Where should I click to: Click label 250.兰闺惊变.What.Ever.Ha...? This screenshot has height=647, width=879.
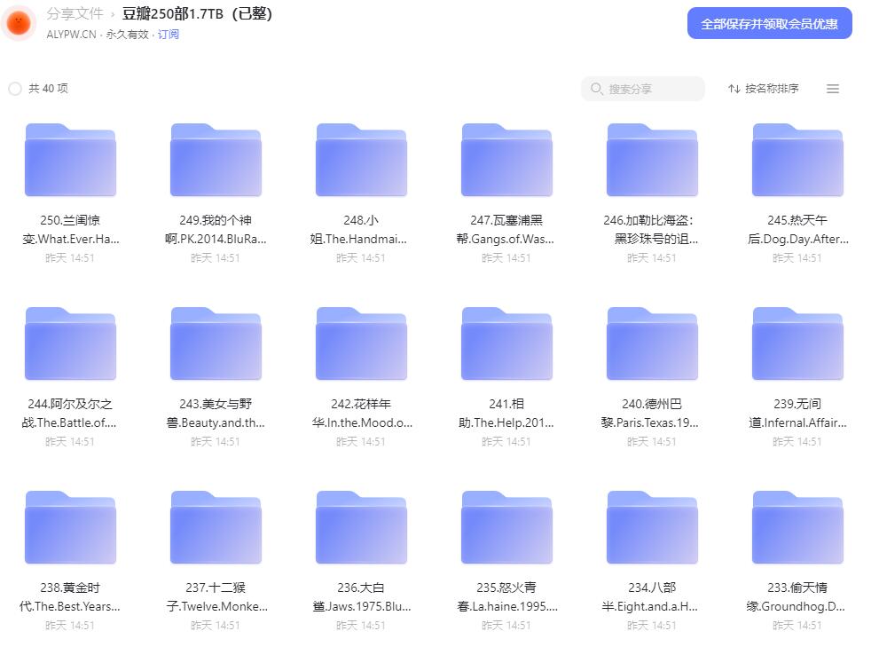click(70, 230)
